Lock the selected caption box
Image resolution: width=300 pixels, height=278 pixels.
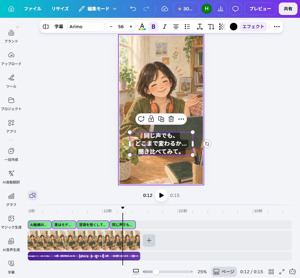click(151, 119)
